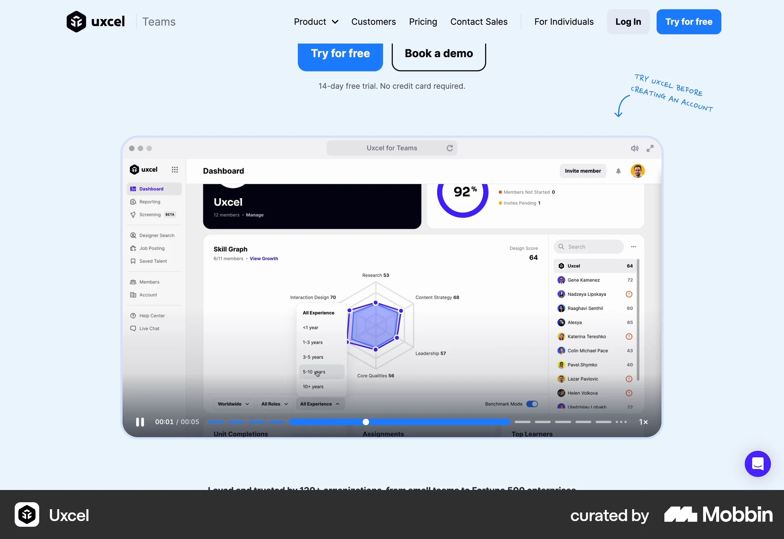Open the Product menu
This screenshot has width=784, height=539.
point(316,22)
